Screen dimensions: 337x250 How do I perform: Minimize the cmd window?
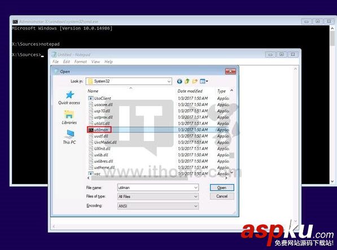307,21
